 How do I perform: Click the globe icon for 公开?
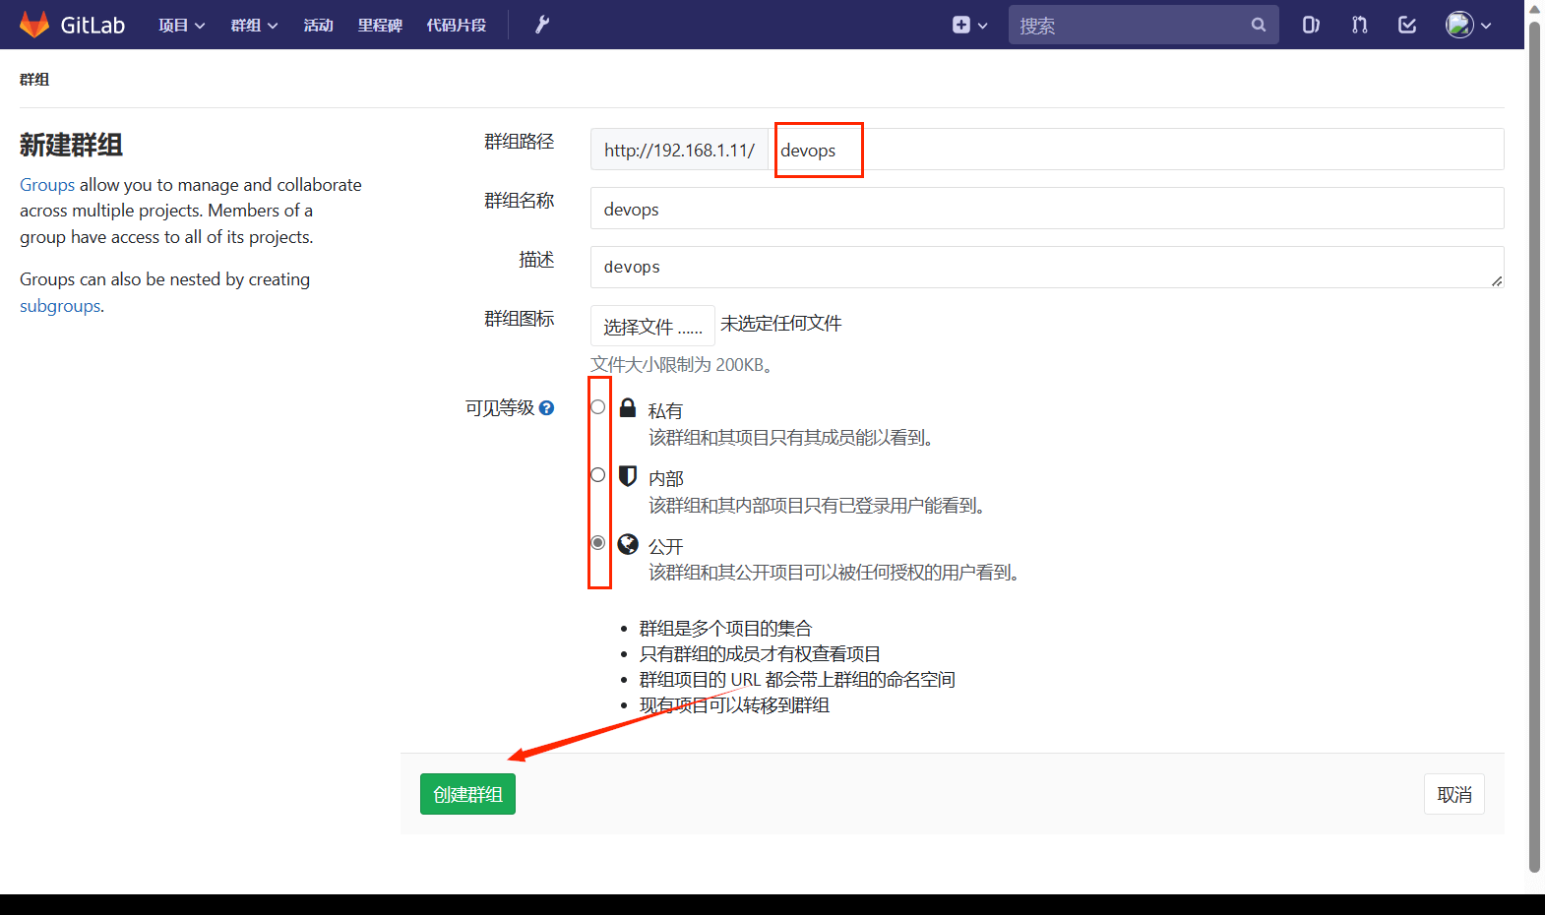click(x=628, y=544)
